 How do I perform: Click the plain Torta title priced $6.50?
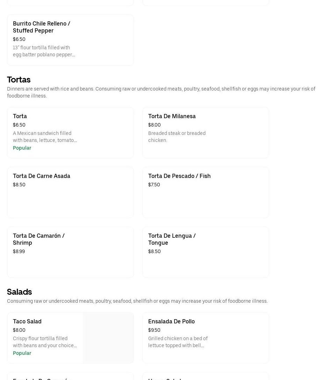(20, 116)
